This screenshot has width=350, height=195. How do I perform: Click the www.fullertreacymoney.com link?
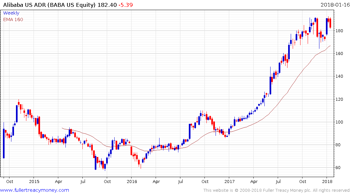point(35,190)
